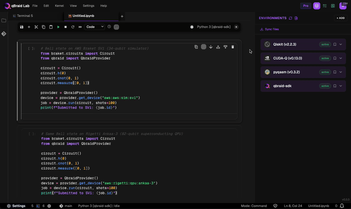This screenshot has height=209, width=351.
Task: Click the terminals count icon in the status bar
Action: pyautogui.click(x=38, y=206)
